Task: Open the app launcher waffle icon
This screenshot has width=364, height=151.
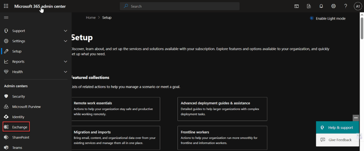Action: [6, 6]
